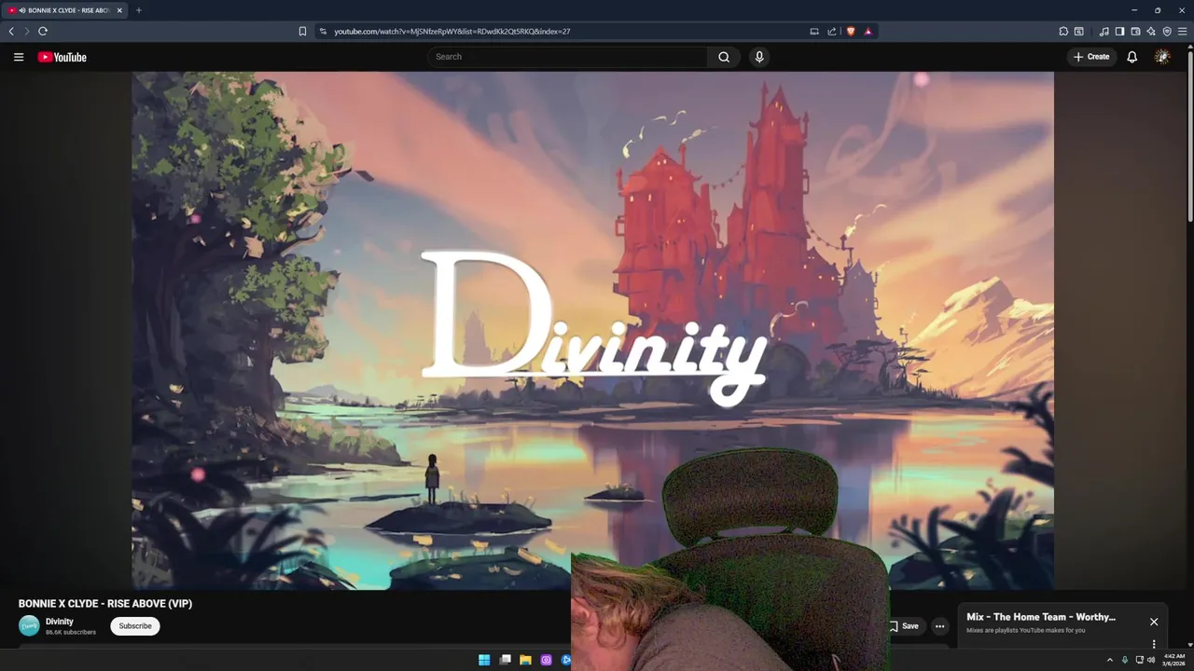Click the Divinity video player artwork
The width and height of the screenshot is (1194, 671).
pos(592,331)
